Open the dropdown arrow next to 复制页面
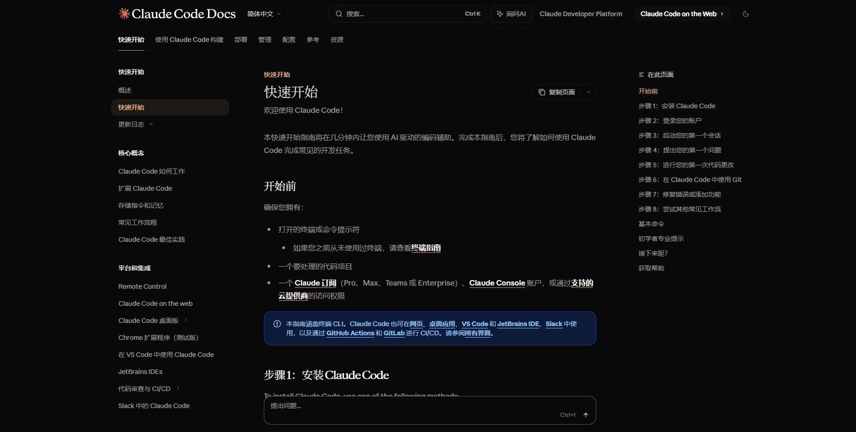 click(588, 92)
